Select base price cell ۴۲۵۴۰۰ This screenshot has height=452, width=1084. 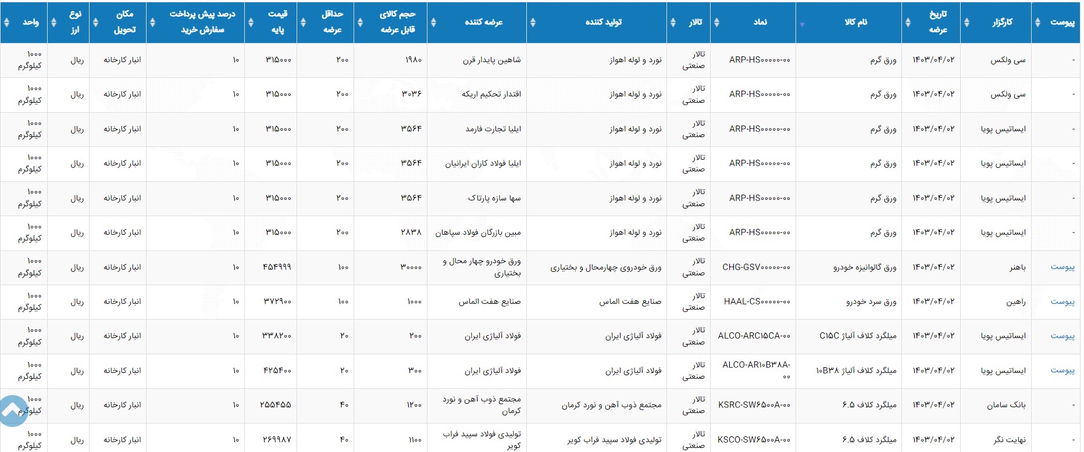tap(277, 371)
